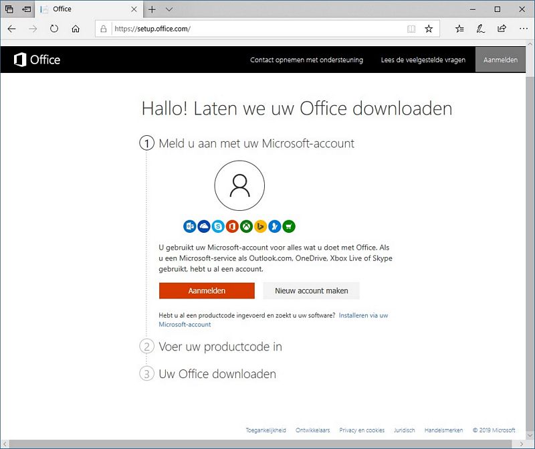Screen dimensions: 535x449
Task: Open Privacy en cookies footer link
Action: pyautogui.click(x=362, y=430)
